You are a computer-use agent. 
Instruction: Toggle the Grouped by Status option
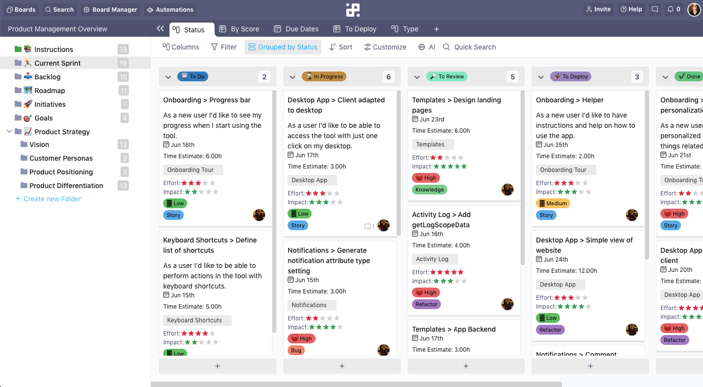point(283,47)
